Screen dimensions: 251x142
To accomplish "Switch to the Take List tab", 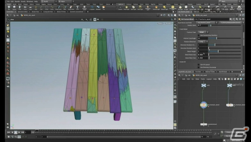I will tap(196, 12).
